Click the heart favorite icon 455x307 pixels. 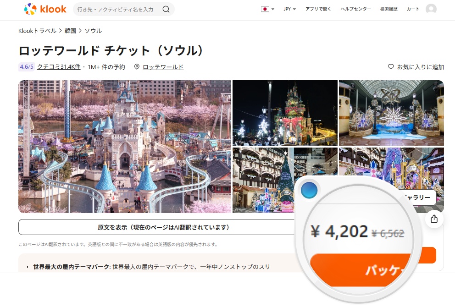click(391, 67)
